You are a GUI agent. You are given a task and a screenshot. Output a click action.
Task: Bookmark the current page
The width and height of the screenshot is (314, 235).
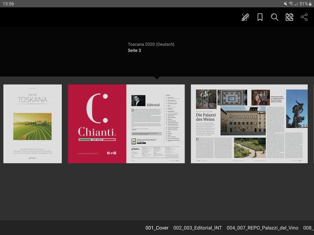click(x=260, y=17)
